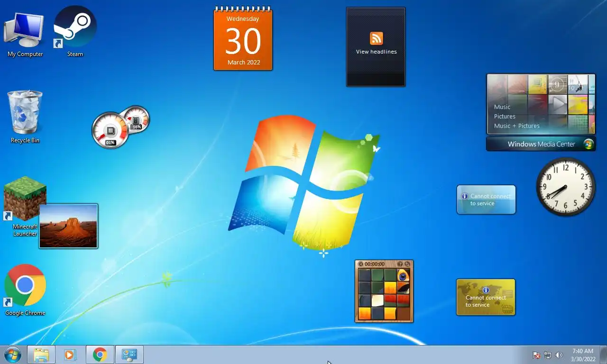
Task: Click the toucan eye puzzle tile
Action: (x=403, y=275)
